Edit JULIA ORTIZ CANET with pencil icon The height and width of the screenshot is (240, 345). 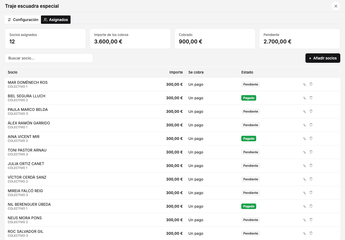(305, 166)
